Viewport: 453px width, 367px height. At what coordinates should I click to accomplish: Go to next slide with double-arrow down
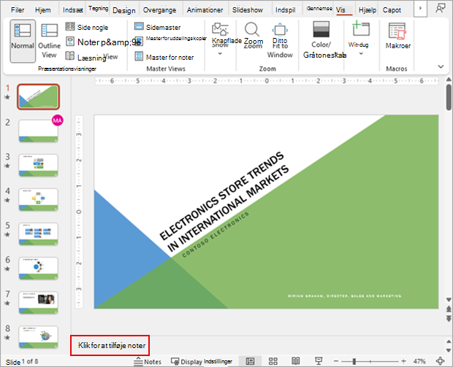coord(449,318)
